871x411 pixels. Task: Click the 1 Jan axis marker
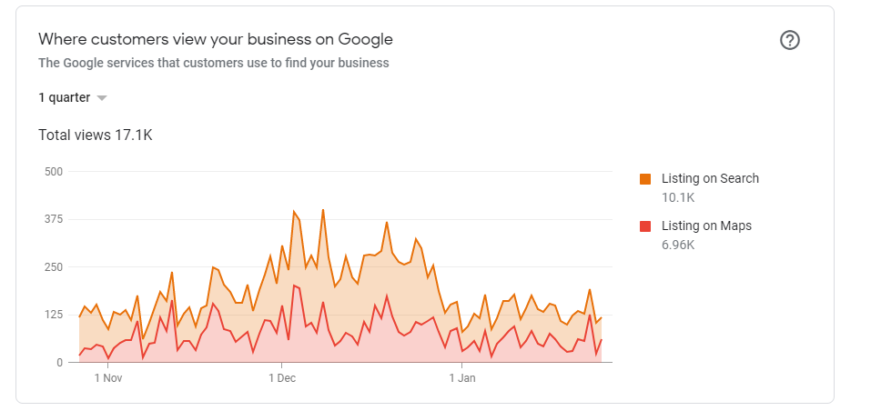click(462, 379)
